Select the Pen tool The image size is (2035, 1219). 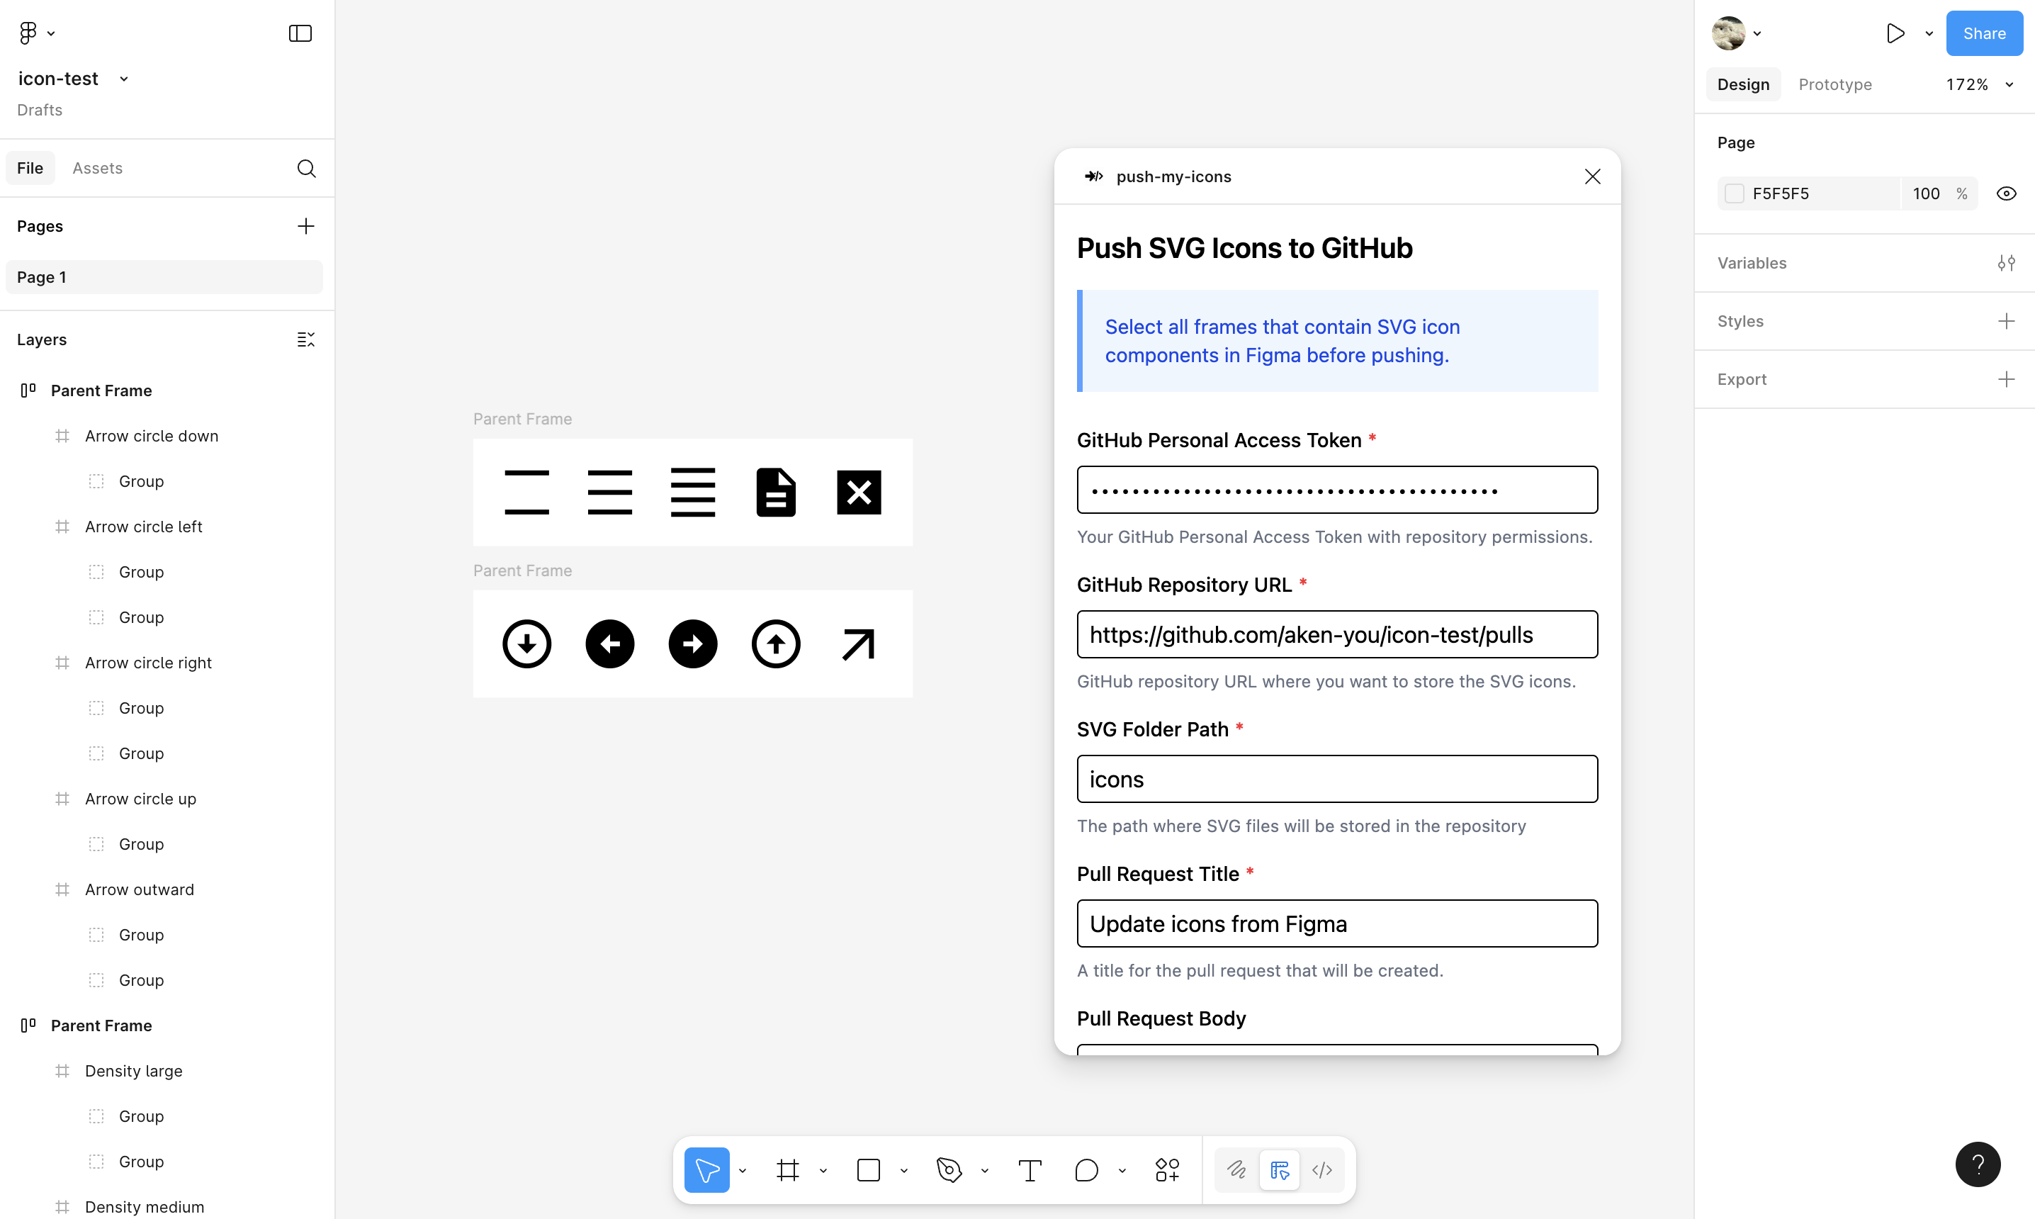point(949,1169)
